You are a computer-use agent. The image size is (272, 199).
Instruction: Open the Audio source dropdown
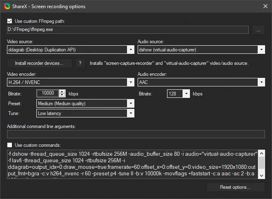coord(201,50)
